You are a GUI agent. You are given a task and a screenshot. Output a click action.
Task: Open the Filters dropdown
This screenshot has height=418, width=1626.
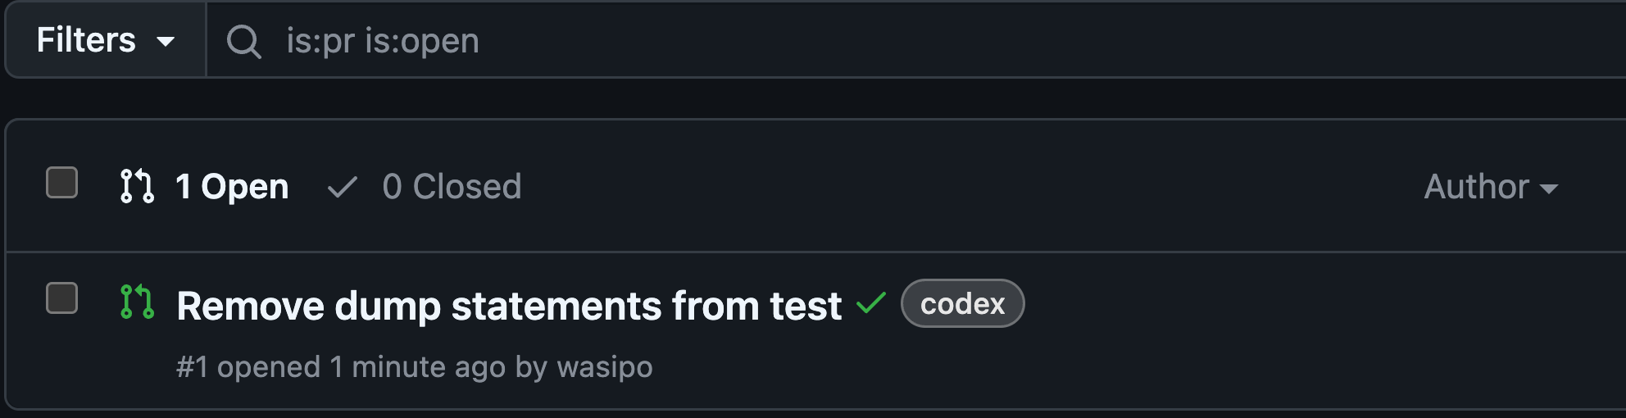[x=106, y=40]
